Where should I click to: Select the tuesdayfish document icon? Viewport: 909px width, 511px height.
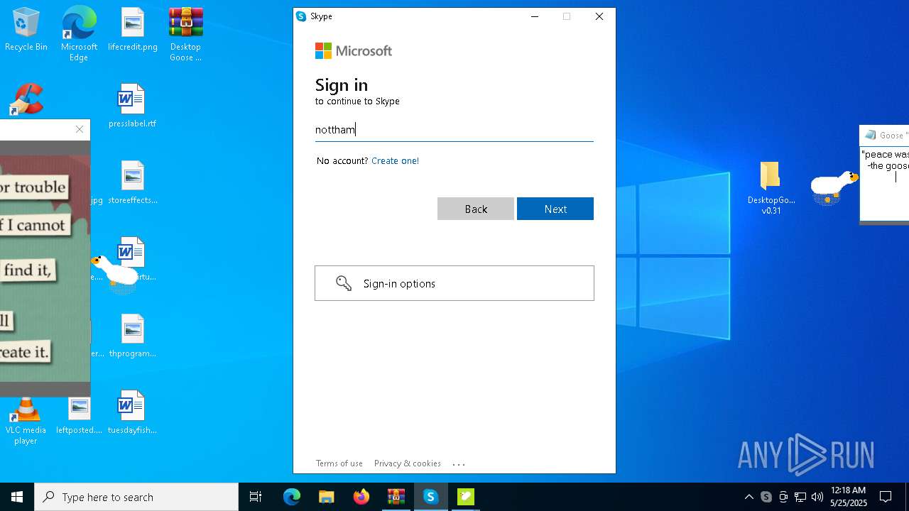[x=132, y=413]
